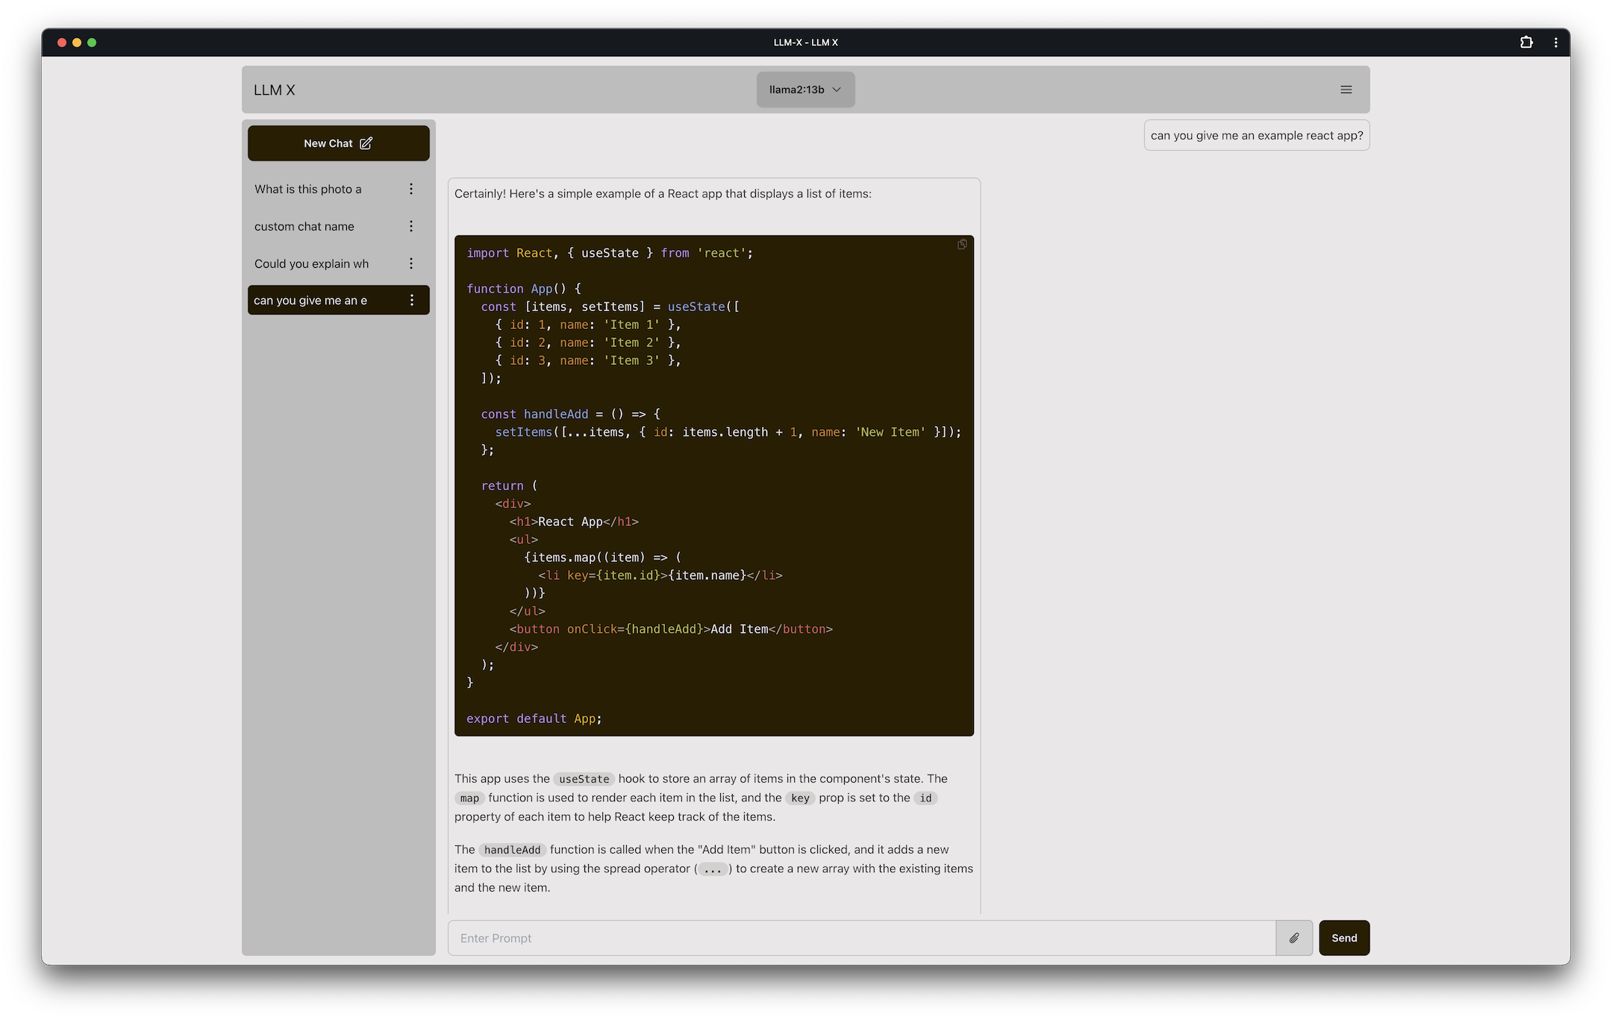Click the paperclip attach file icon

click(1294, 938)
